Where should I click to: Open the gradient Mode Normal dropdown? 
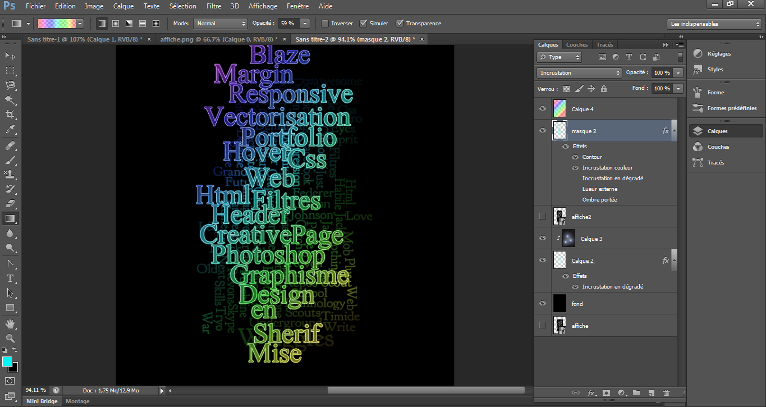tap(221, 24)
